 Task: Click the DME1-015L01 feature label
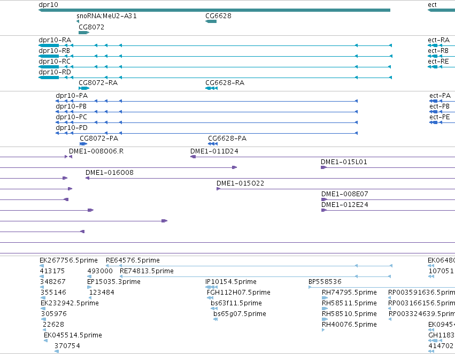point(344,162)
